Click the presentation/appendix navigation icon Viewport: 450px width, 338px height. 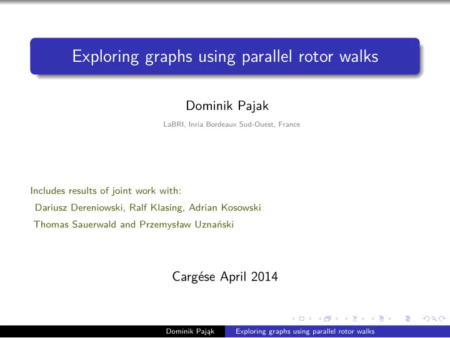(407, 319)
